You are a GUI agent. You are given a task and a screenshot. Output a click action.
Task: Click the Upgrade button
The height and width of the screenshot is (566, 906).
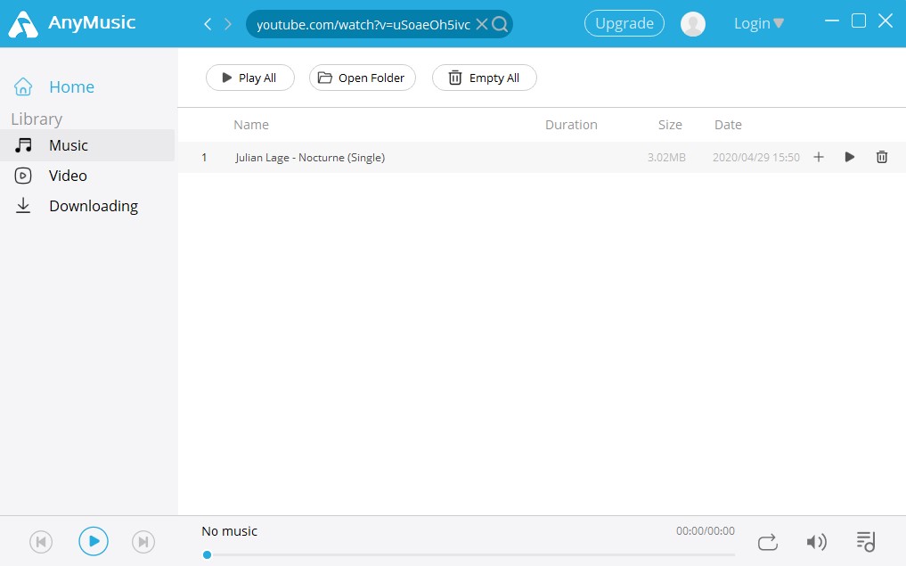click(624, 24)
